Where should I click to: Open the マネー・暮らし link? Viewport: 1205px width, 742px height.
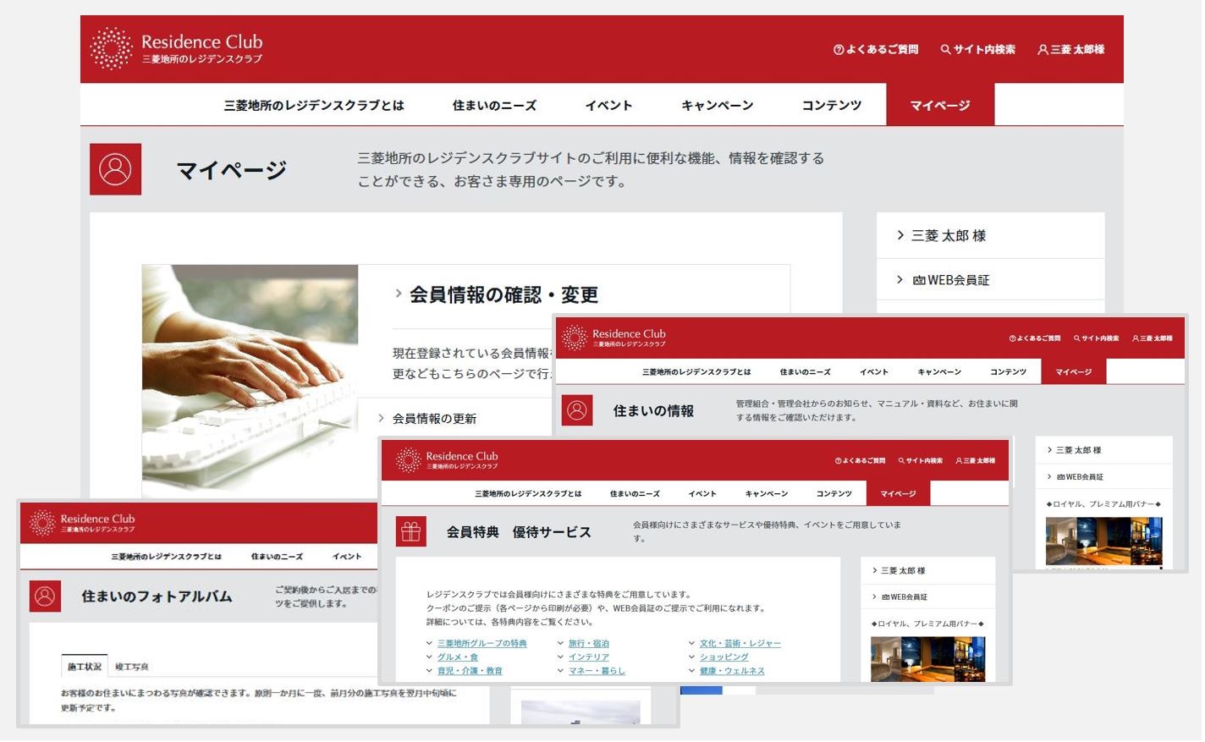(x=597, y=671)
